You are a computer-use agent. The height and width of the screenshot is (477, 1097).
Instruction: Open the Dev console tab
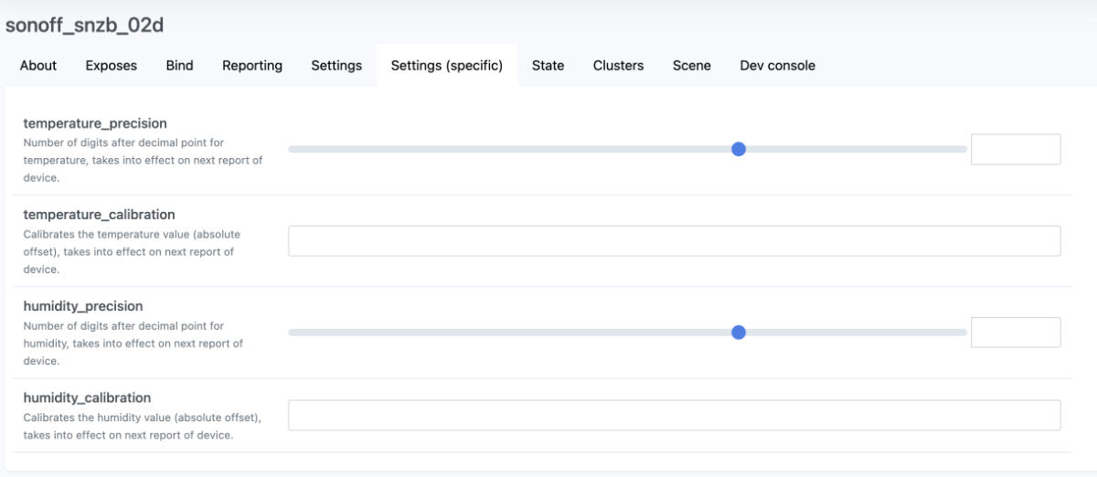click(778, 66)
